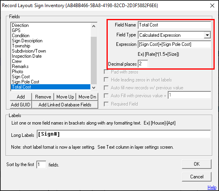Viewport: 219px width, 191px height.
Task: Check Auto fill new records w/ previous value
Action: (106, 88)
